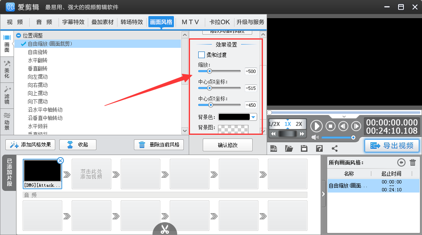Viewport: 422px width, 235px height.
Task: Open the 背景色 color dropdown
Action: (x=253, y=117)
